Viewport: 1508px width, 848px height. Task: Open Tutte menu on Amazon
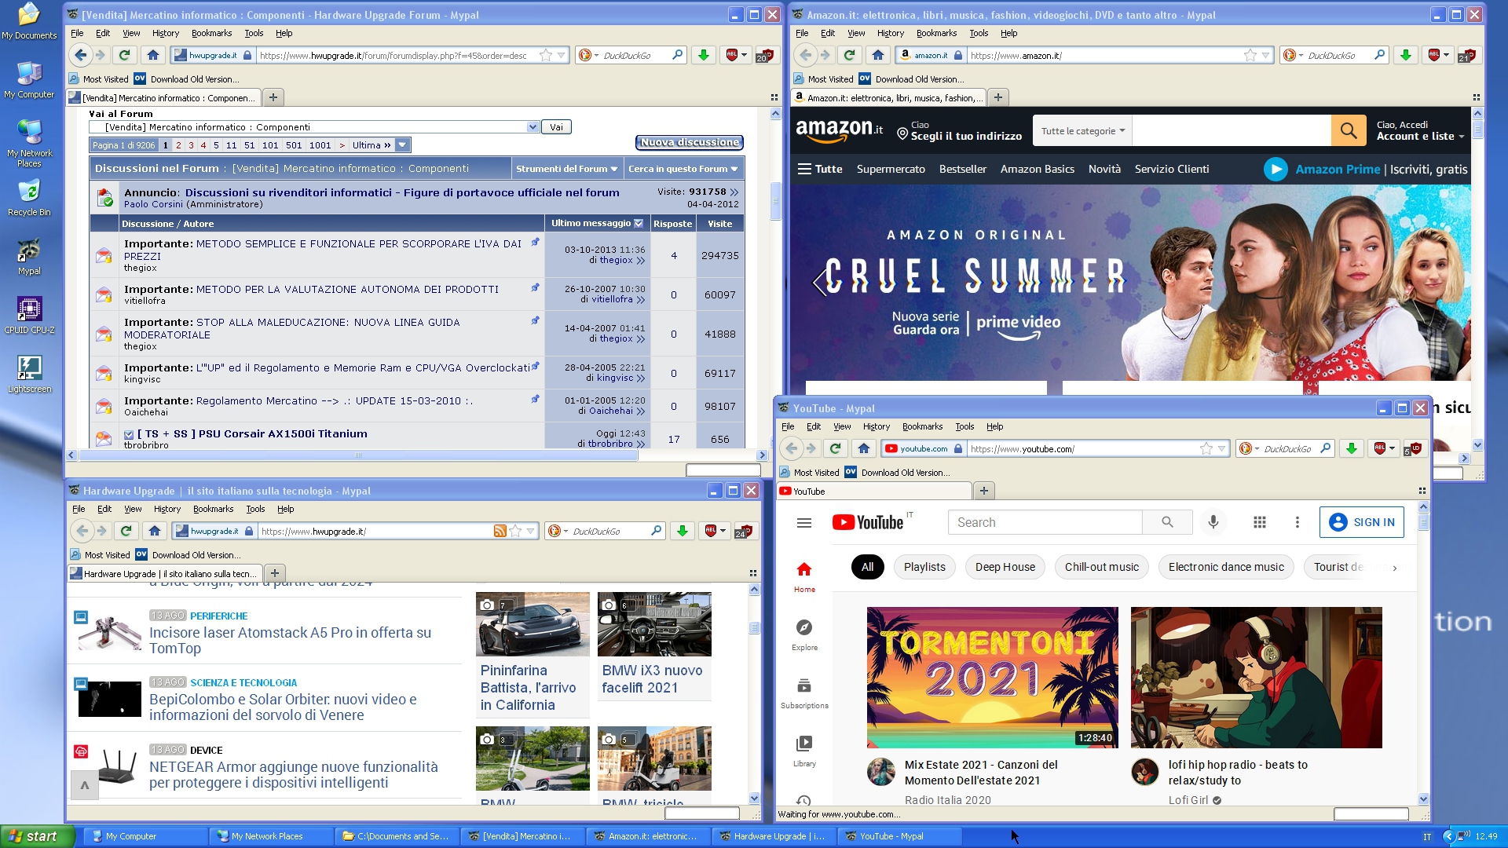(820, 169)
